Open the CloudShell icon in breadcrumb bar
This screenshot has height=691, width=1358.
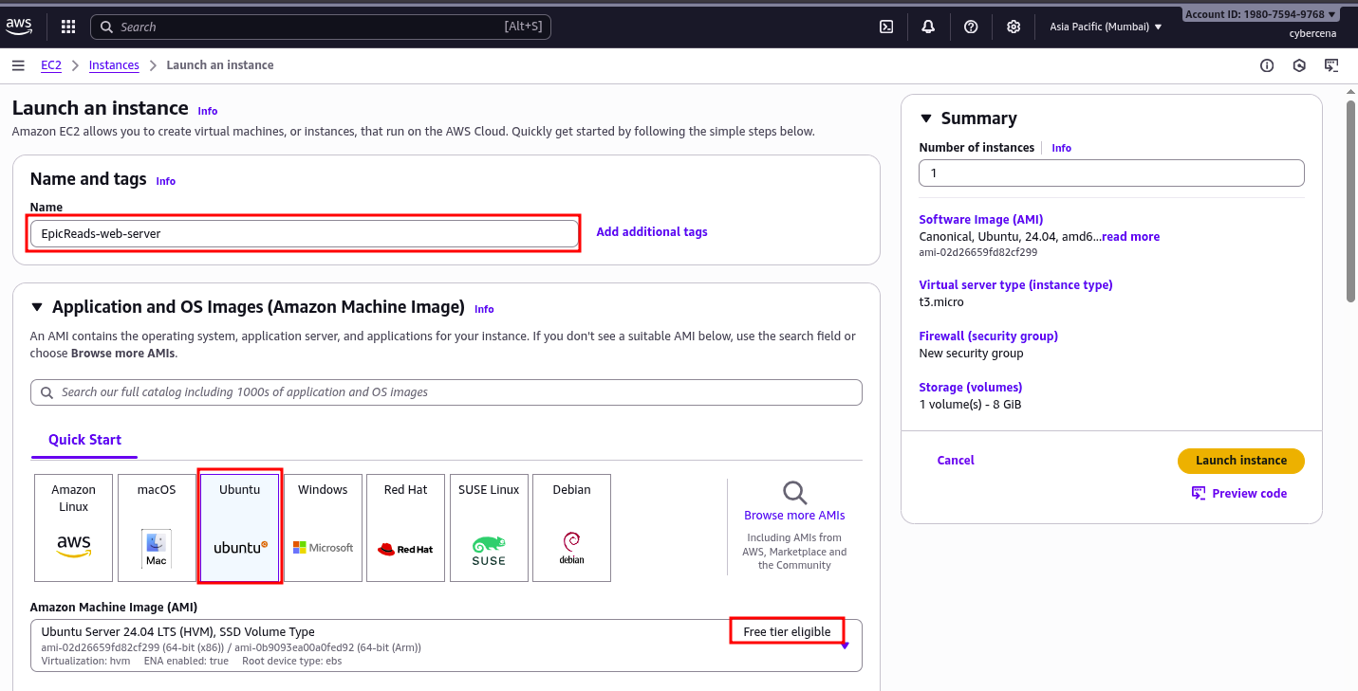click(1331, 65)
